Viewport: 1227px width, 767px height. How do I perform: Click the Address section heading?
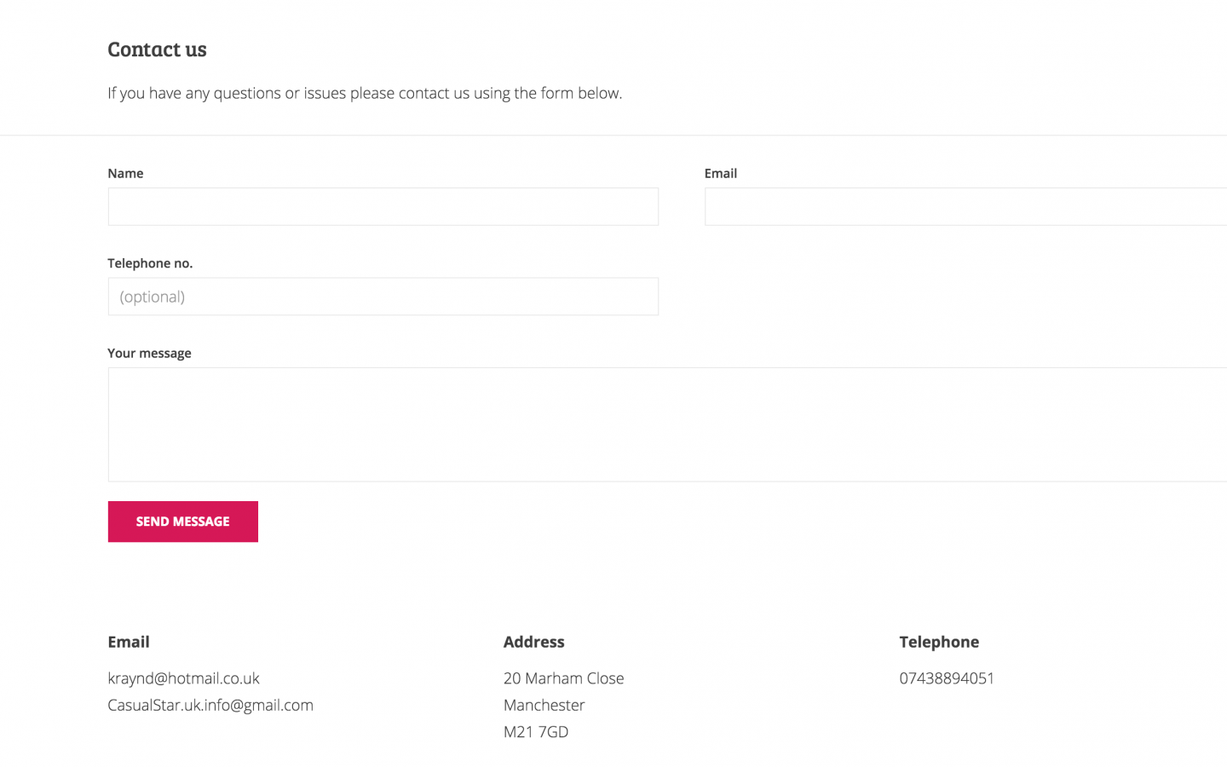[x=533, y=642]
